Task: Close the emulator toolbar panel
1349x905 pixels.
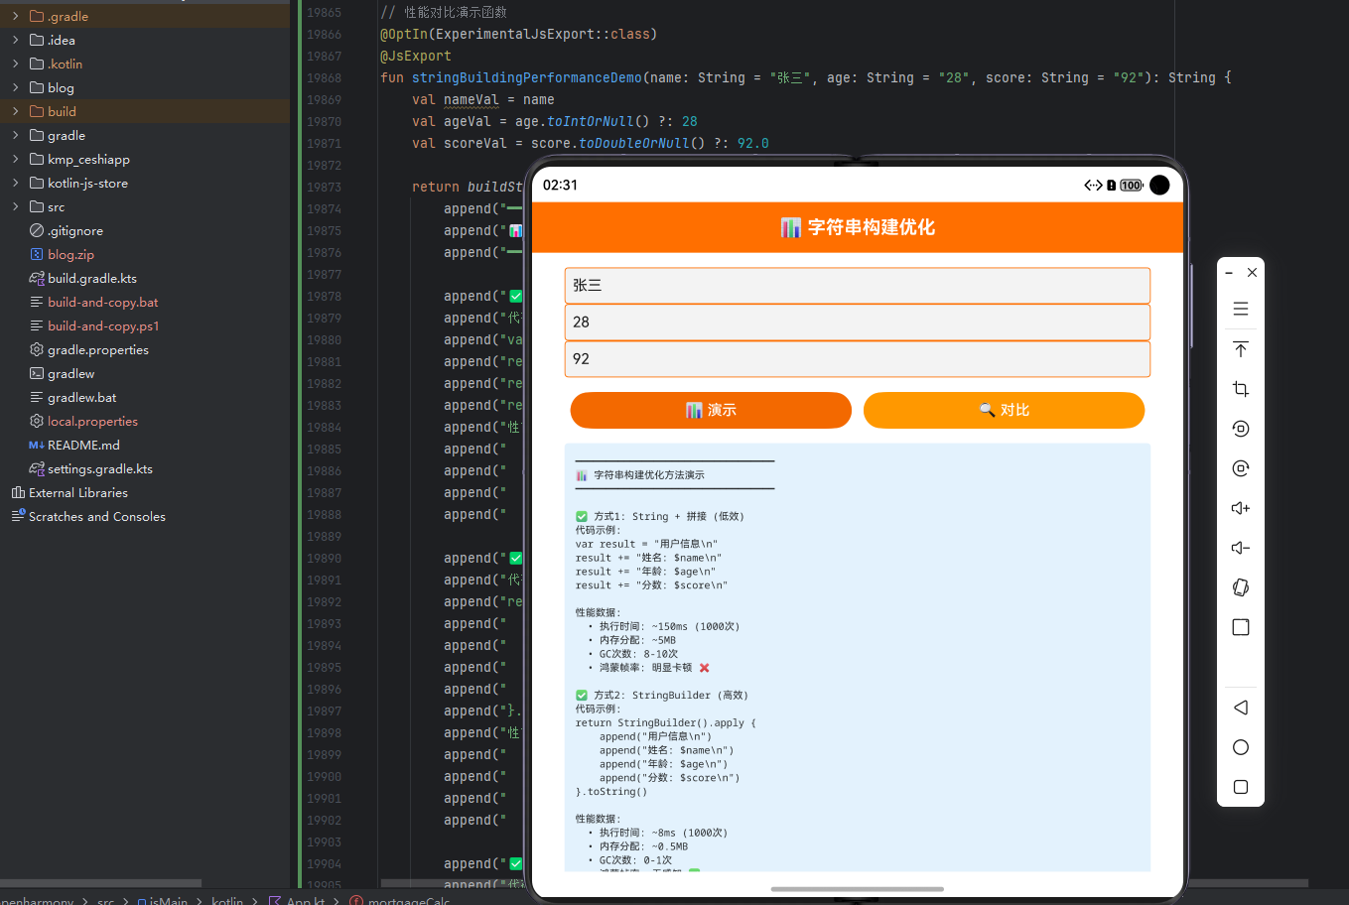Action: (x=1253, y=272)
